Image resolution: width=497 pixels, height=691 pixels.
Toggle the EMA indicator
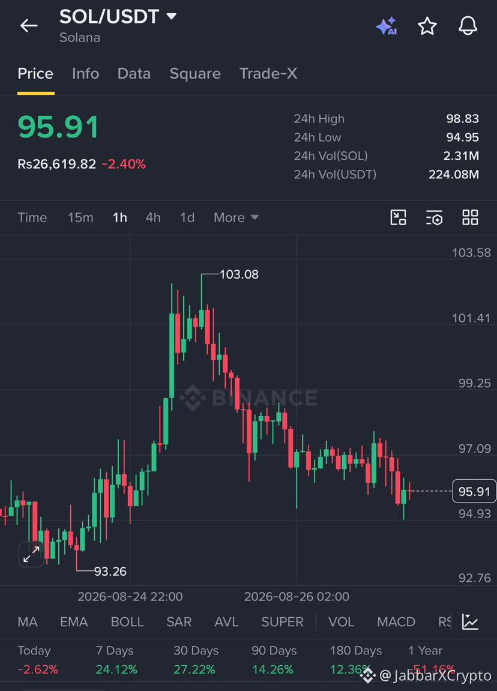click(x=74, y=622)
